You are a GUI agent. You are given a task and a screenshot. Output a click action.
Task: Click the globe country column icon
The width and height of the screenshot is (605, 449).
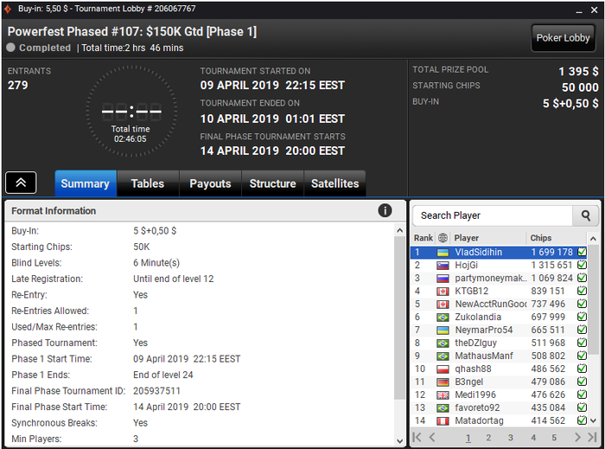[443, 238]
